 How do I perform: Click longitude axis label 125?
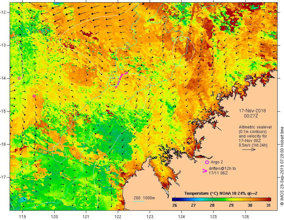point(214,216)
